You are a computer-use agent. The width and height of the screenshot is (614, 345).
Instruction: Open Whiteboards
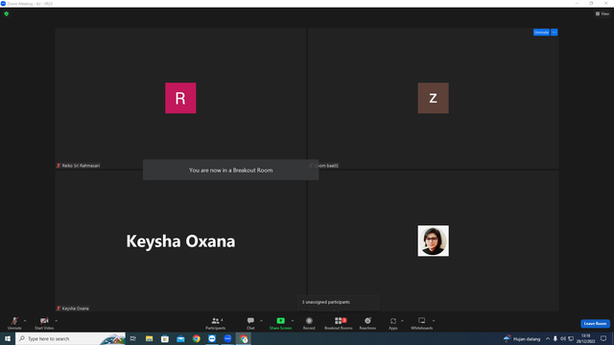coord(422,323)
